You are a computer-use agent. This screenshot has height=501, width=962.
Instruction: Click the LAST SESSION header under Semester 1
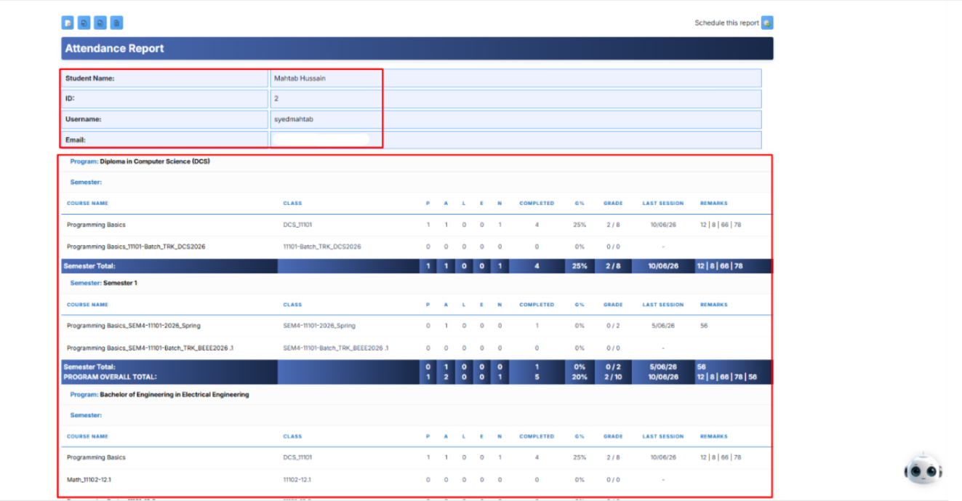(663, 305)
